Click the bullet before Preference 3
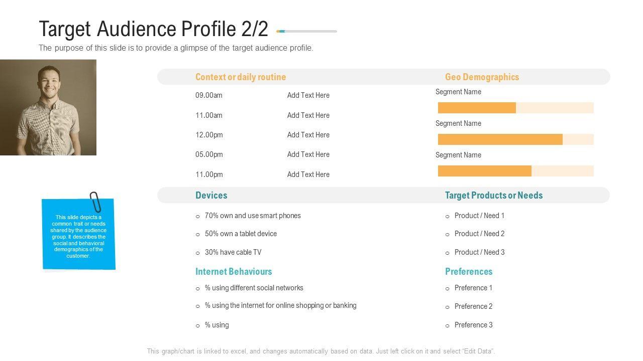This screenshot has width=643, height=361. tap(448, 326)
